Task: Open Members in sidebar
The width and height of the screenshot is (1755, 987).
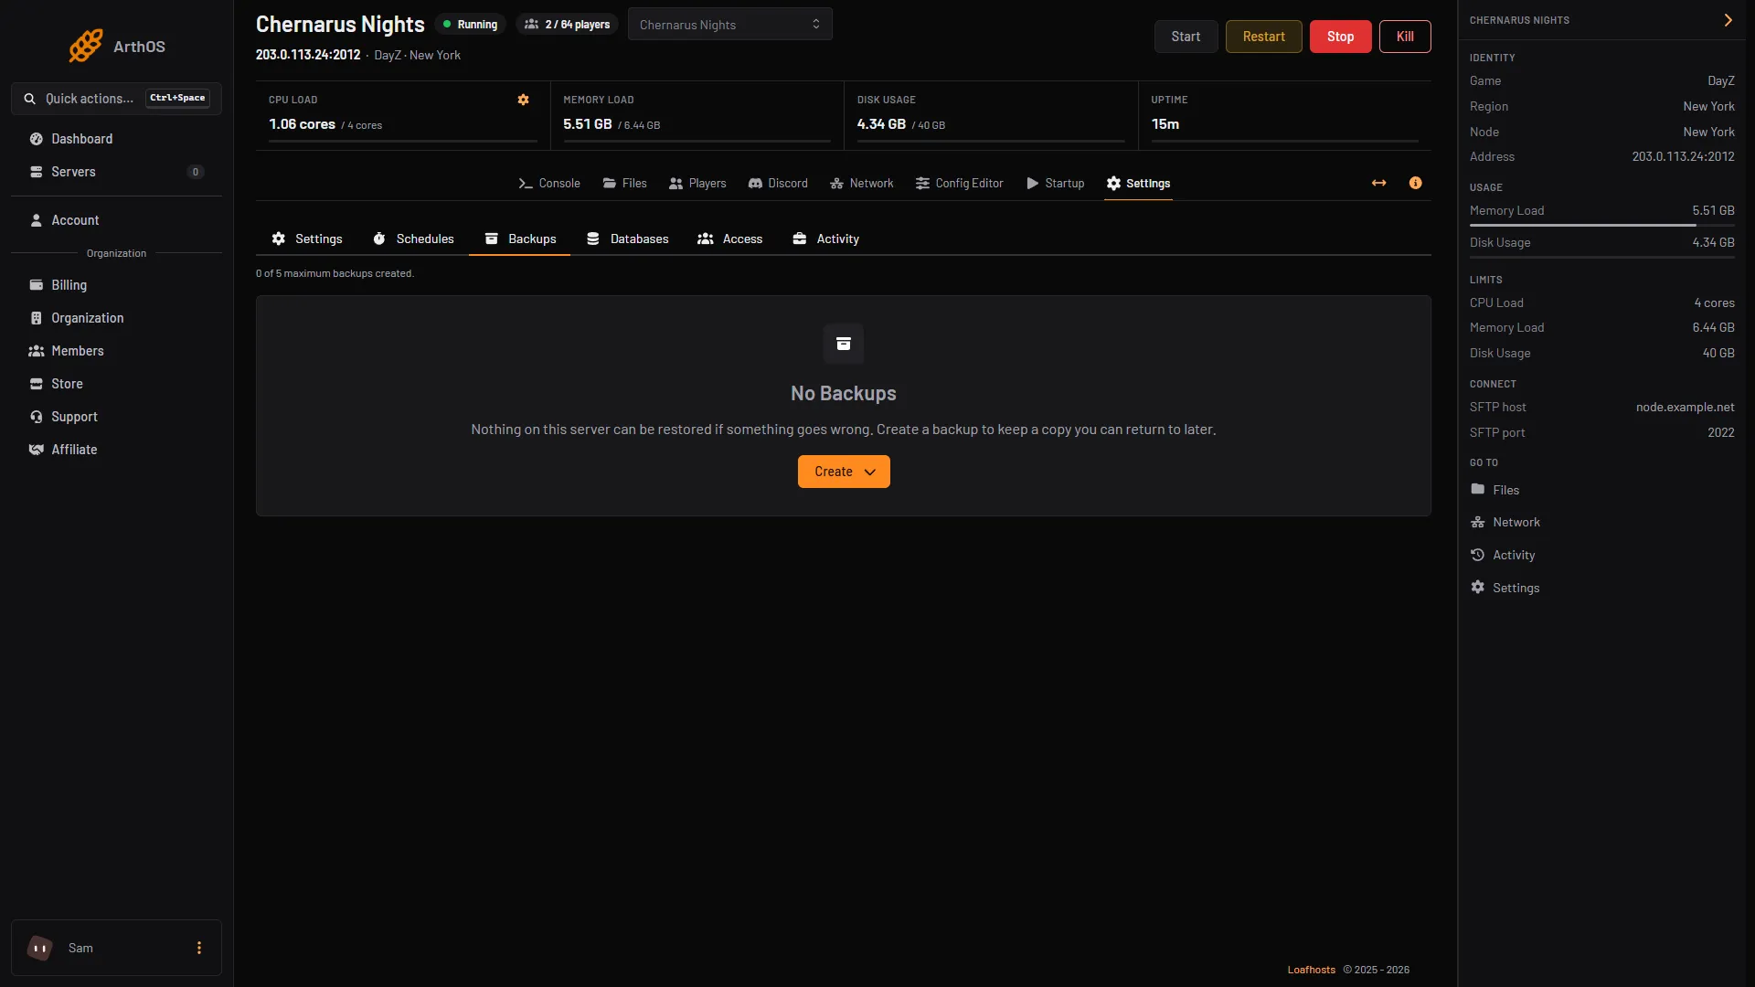Action: tap(116, 351)
